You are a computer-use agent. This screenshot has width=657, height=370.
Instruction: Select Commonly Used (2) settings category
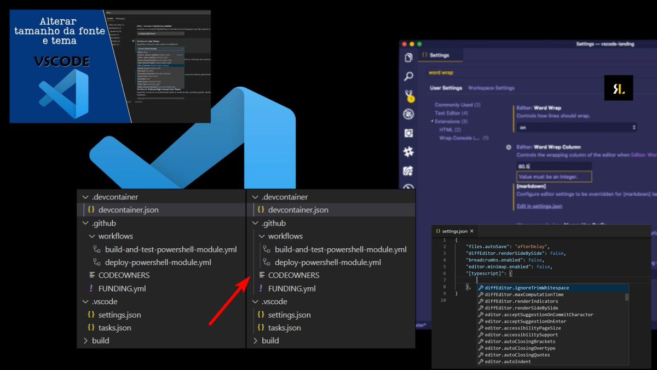tap(458, 105)
